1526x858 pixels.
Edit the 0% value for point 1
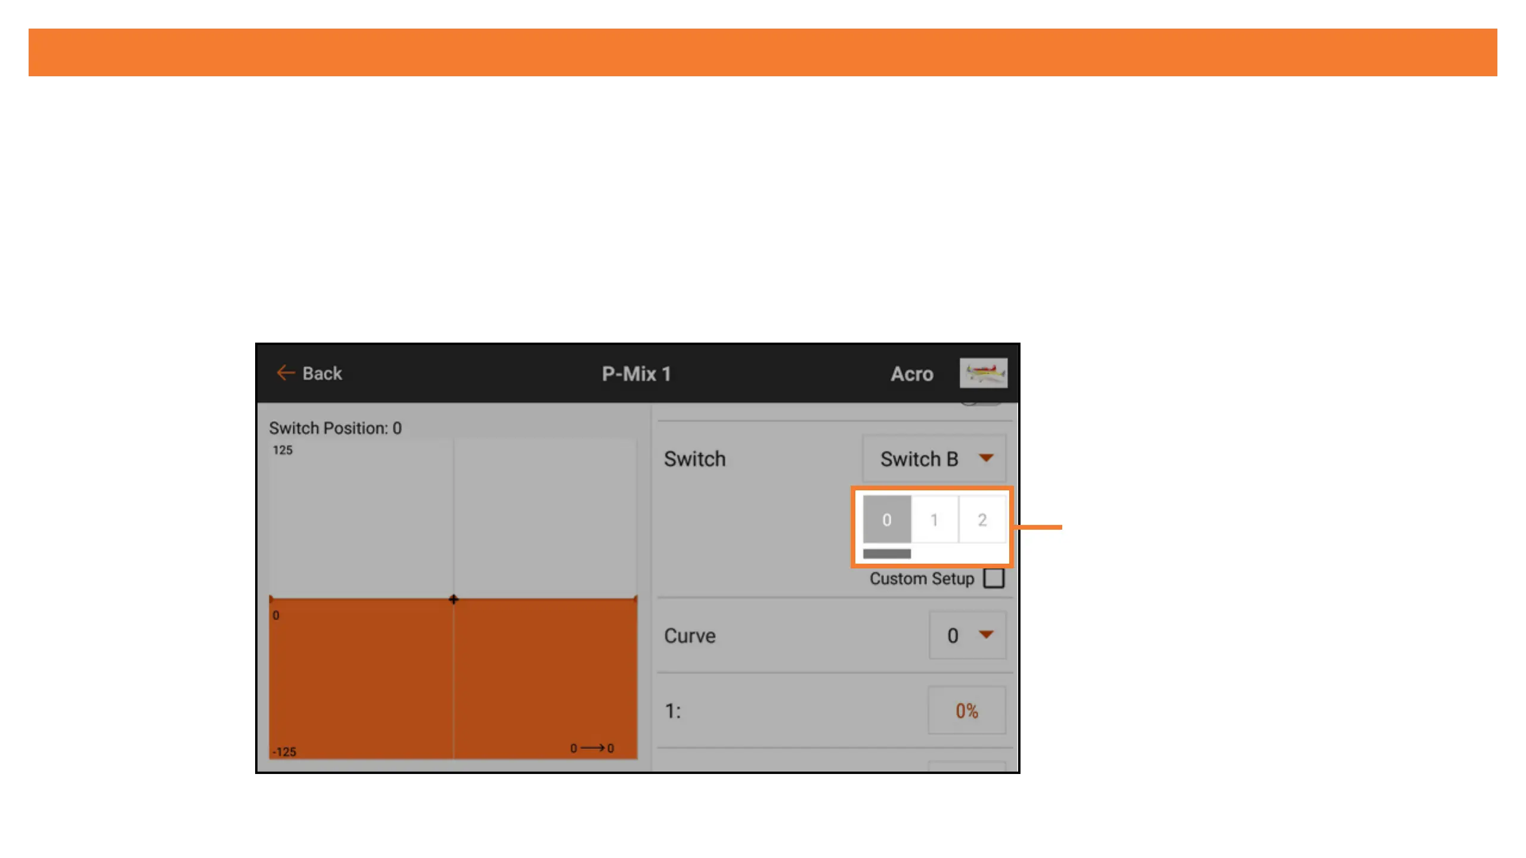(966, 711)
